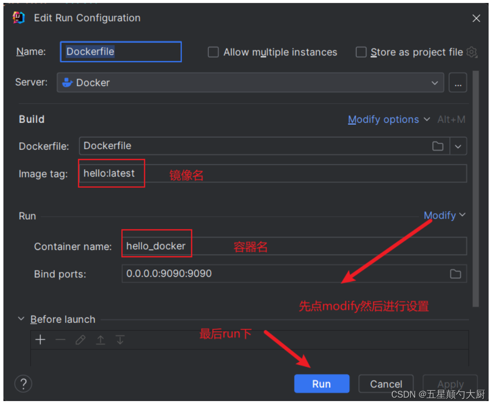Check Store as project file
The image size is (493, 404).
[360, 52]
